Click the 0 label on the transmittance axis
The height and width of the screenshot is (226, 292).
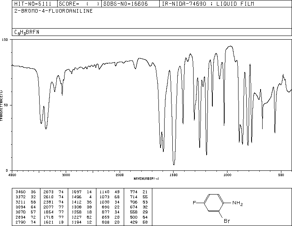coord(7,170)
